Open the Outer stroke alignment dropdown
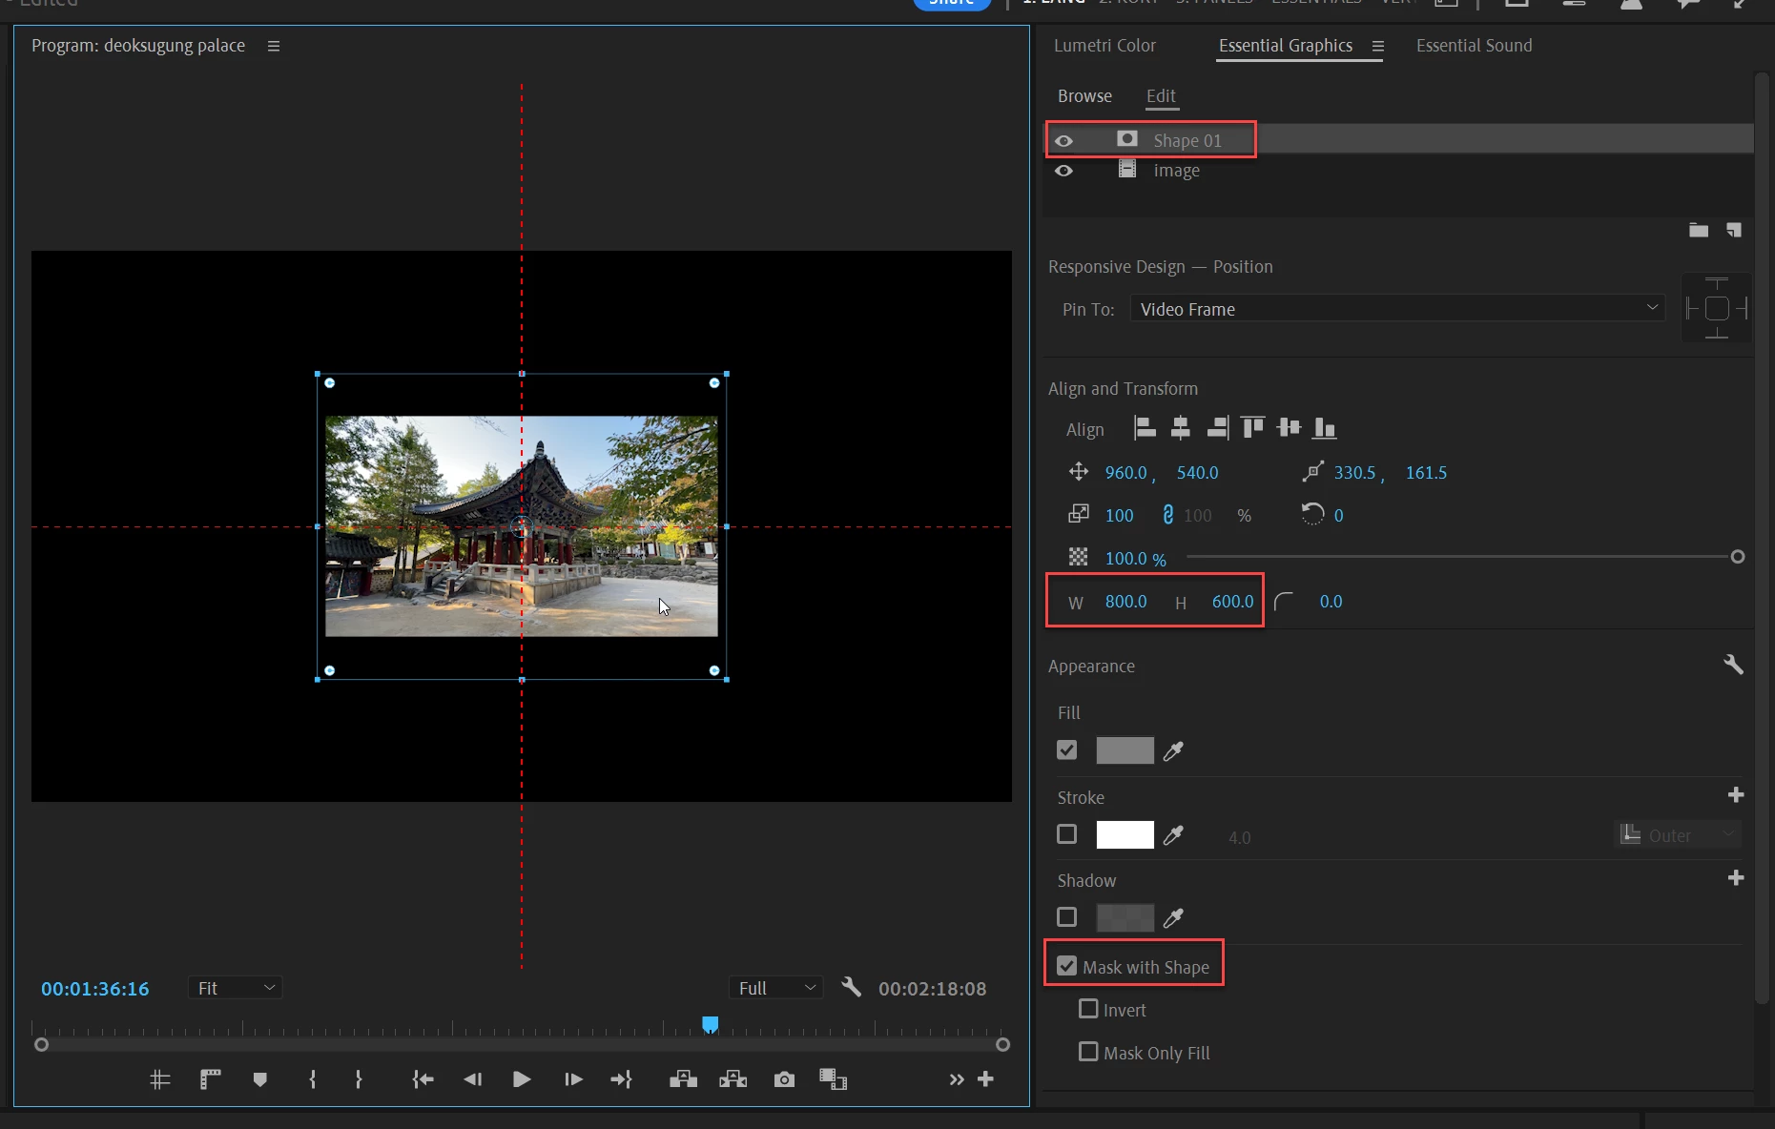This screenshot has height=1129, width=1775. pyautogui.click(x=1678, y=835)
